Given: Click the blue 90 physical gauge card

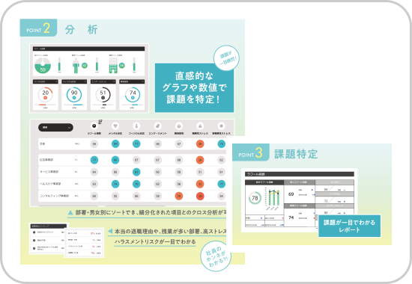Looking at the screenshot, I should [x=74, y=95].
